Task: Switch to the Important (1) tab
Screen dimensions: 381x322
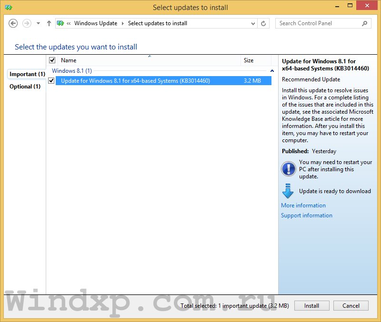Action: pos(27,74)
